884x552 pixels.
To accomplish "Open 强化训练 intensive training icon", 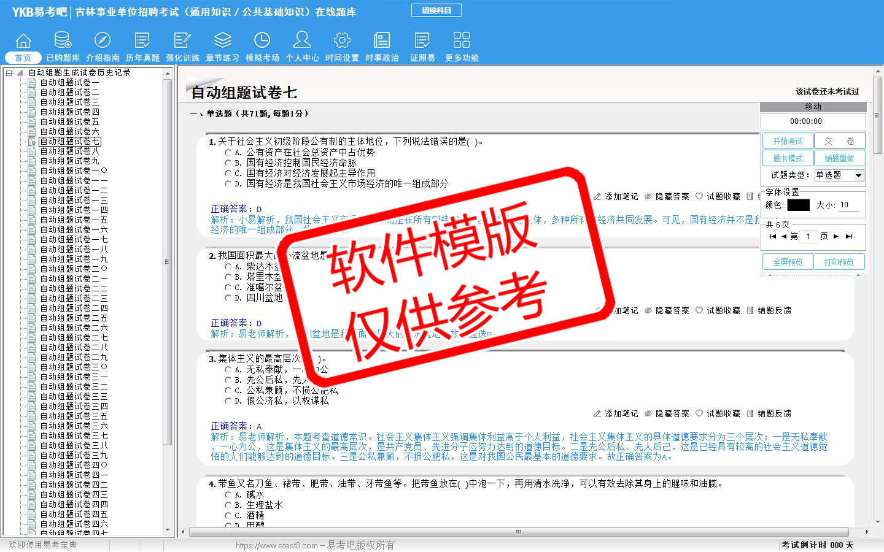I will (x=182, y=41).
